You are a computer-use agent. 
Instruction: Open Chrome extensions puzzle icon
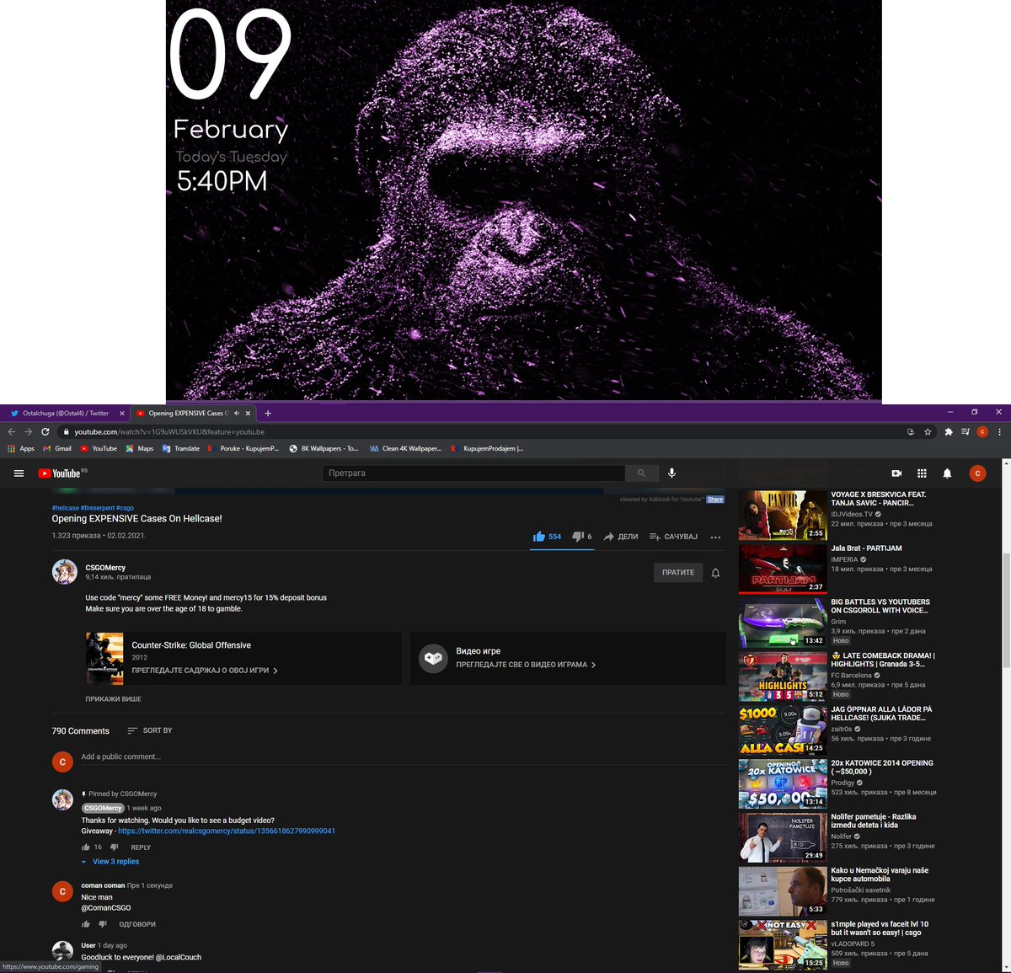click(949, 431)
